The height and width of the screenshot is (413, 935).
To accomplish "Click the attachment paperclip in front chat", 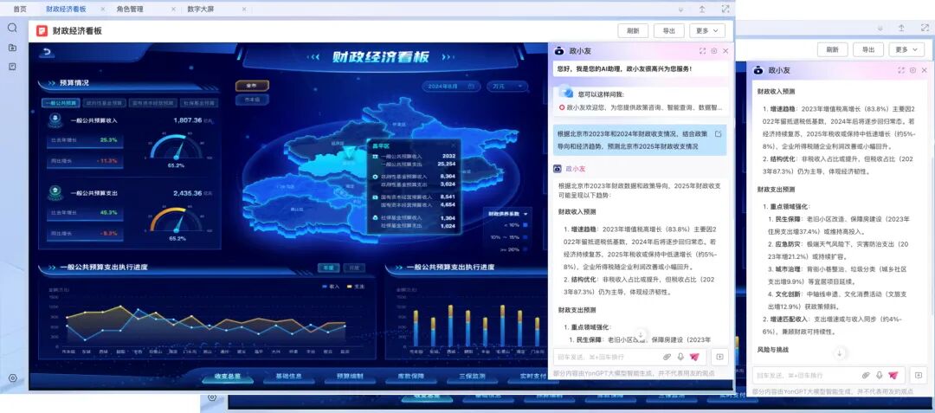I will coord(667,357).
